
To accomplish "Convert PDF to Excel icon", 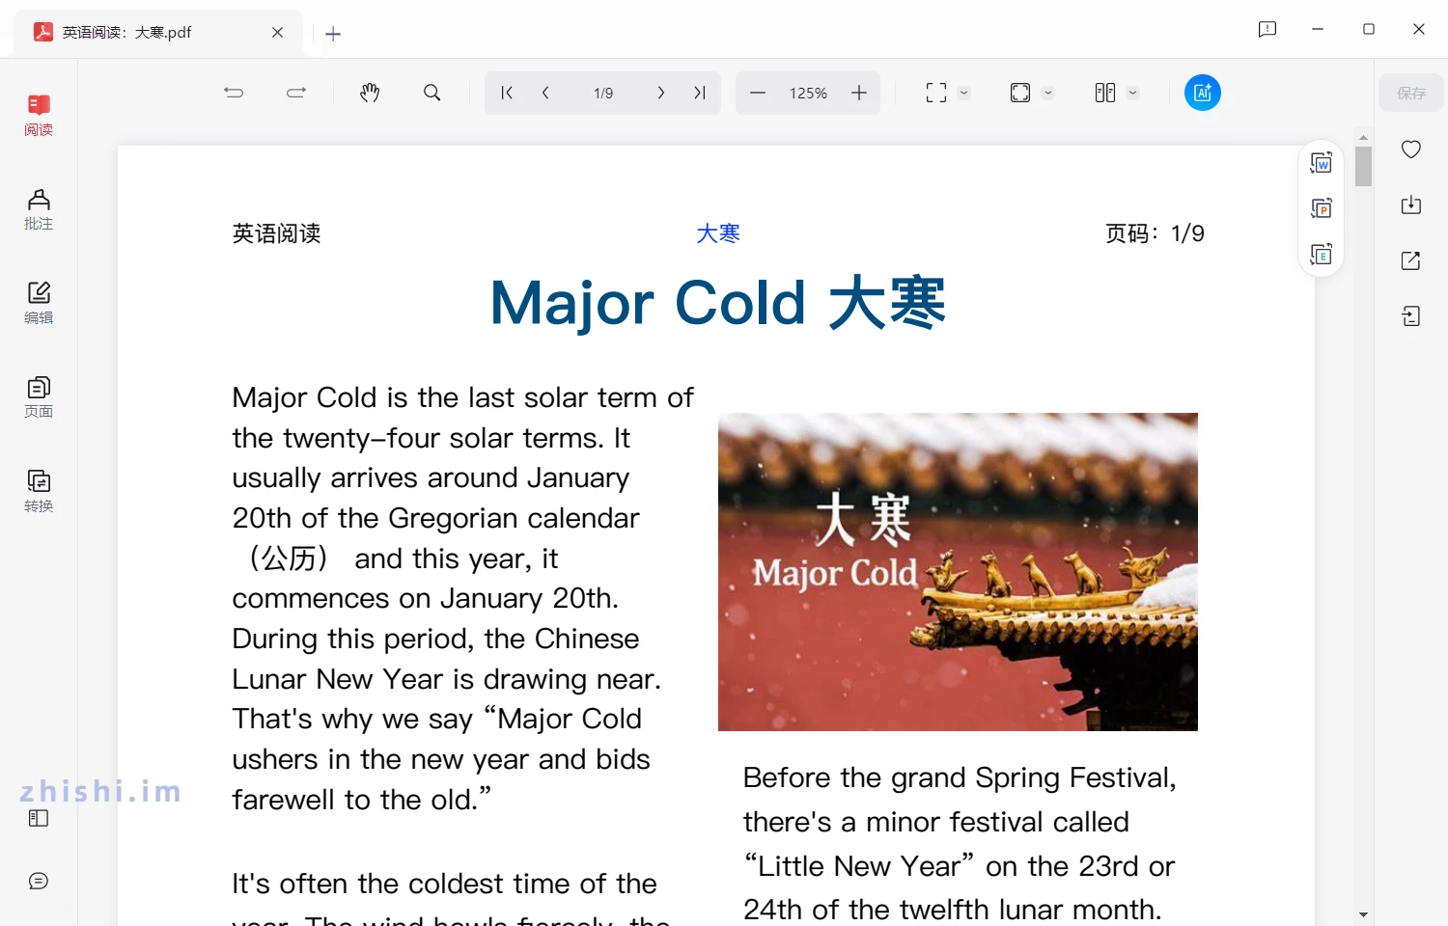I will tap(1322, 254).
